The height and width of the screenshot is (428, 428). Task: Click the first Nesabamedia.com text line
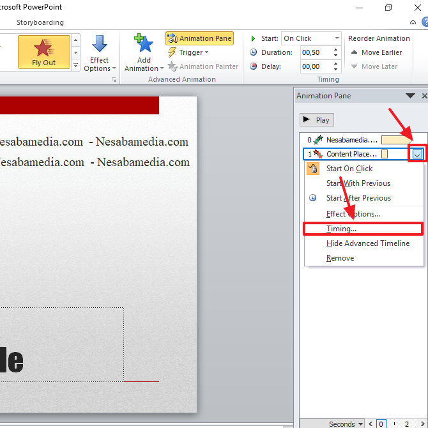(x=94, y=142)
